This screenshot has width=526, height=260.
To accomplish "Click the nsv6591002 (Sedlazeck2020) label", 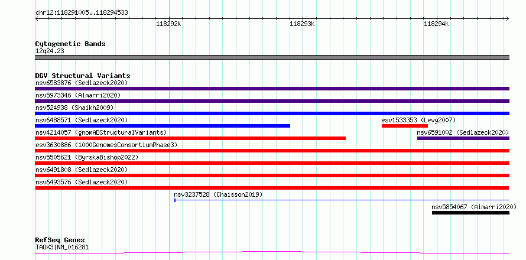I will coord(463,132).
